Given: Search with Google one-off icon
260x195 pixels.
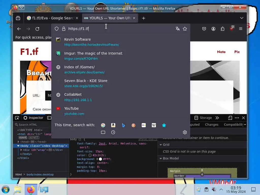Looking at the screenshot, I should [x=103, y=125].
